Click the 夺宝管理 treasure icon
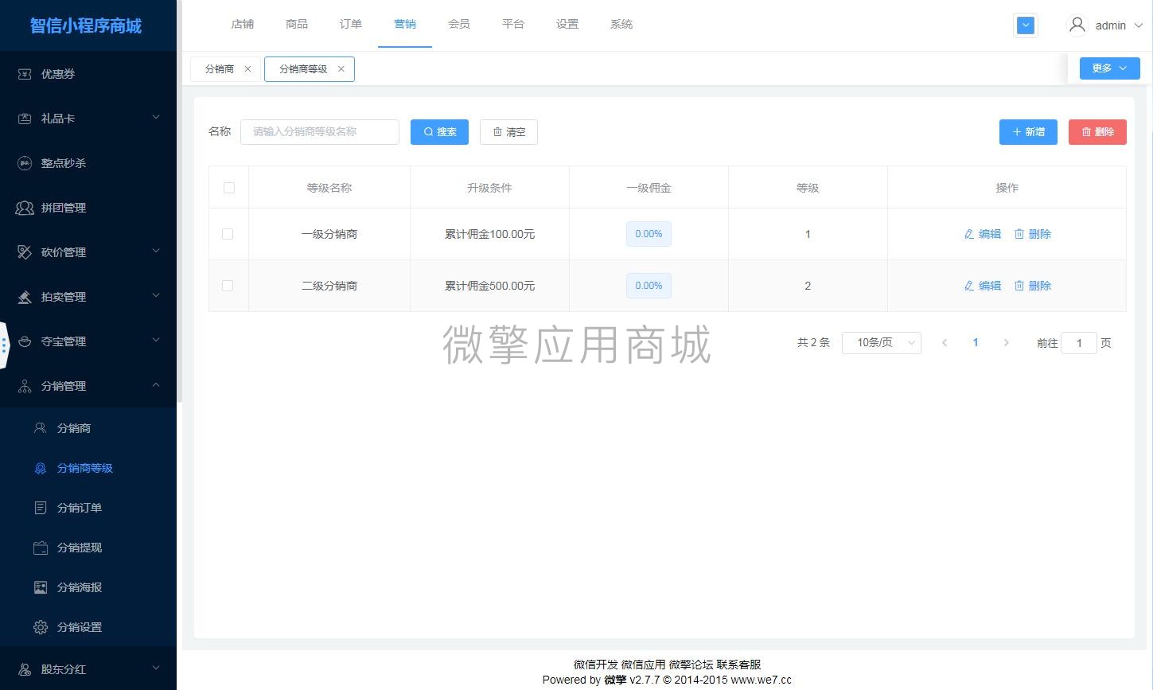The image size is (1153, 690). point(25,341)
